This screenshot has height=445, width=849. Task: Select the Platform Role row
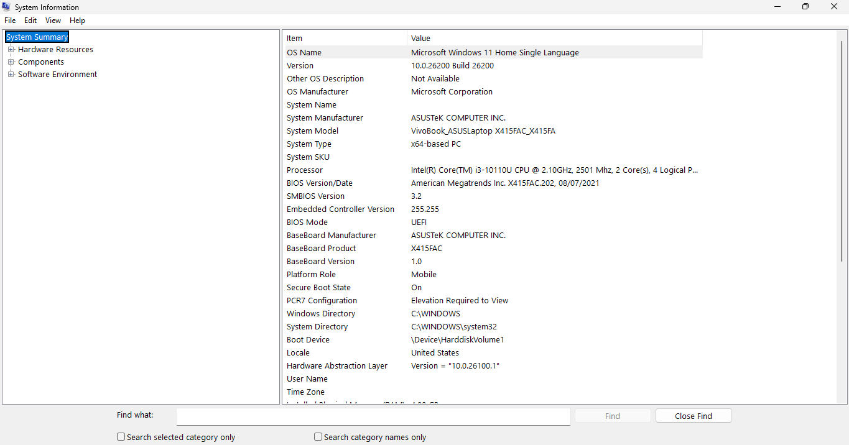click(494, 275)
